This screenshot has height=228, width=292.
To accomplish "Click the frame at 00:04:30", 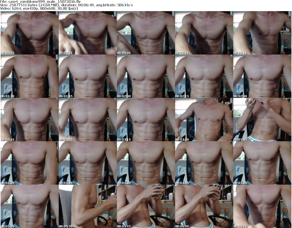I will (146, 163).
